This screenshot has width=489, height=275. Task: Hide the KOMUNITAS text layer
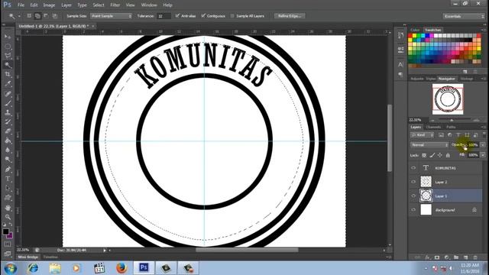point(413,168)
